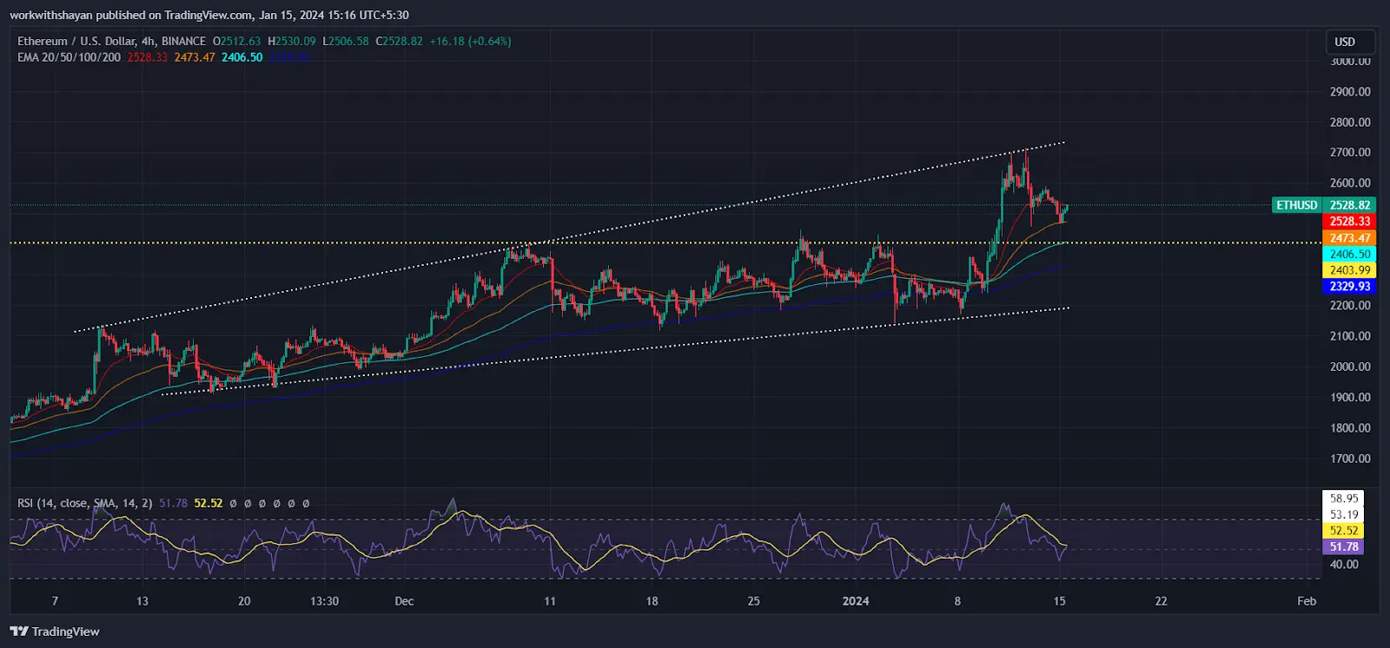The width and height of the screenshot is (1390, 648).
Task: Click the chart publication header text
Action: click(209, 15)
